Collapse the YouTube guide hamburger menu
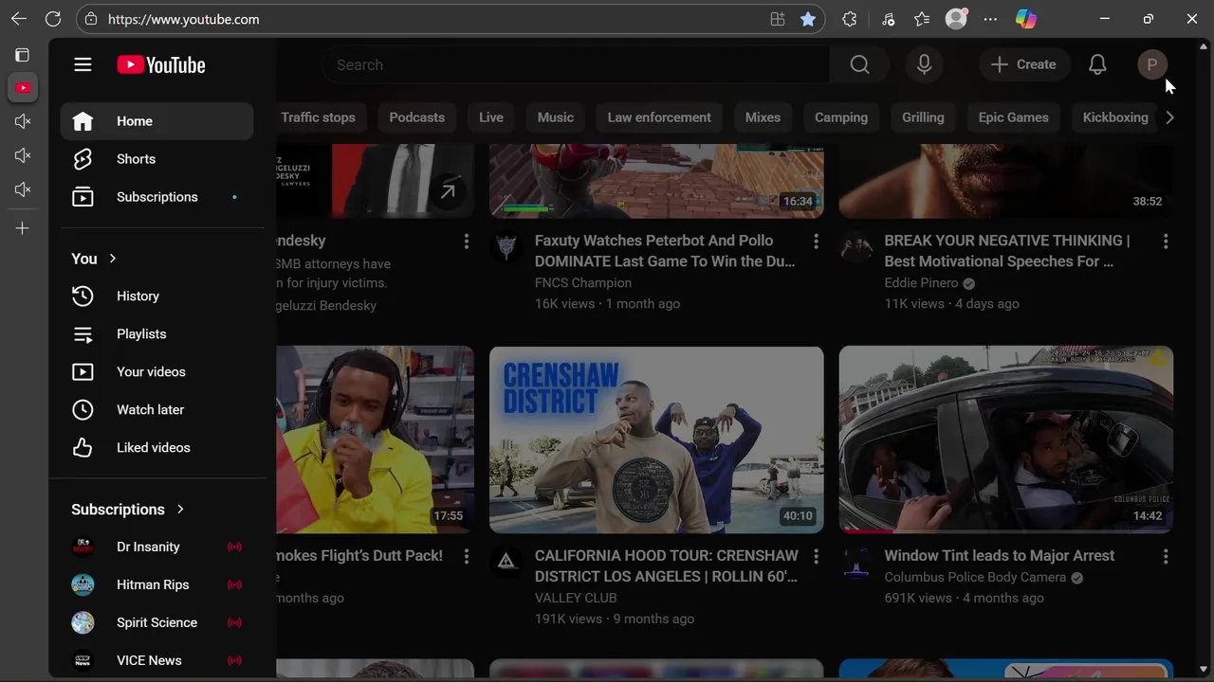The image size is (1214, 682). pos(83,65)
